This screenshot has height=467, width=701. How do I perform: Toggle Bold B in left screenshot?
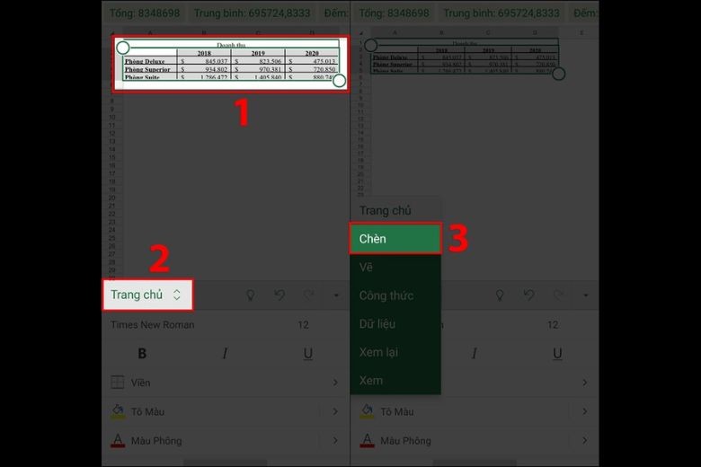pyautogui.click(x=142, y=354)
